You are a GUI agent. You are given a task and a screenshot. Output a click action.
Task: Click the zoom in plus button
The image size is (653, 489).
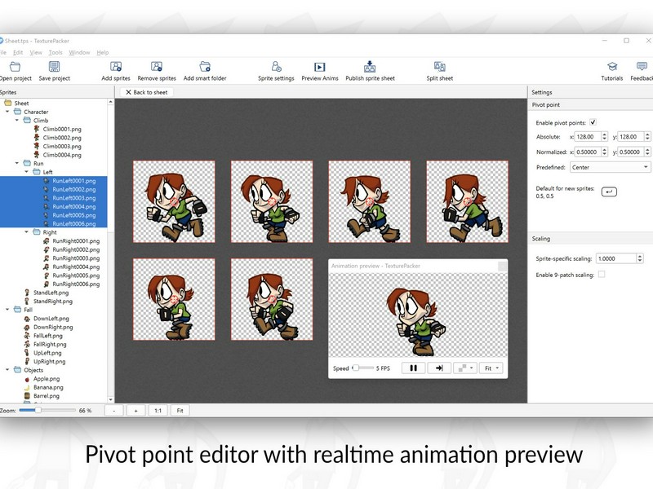(135, 411)
